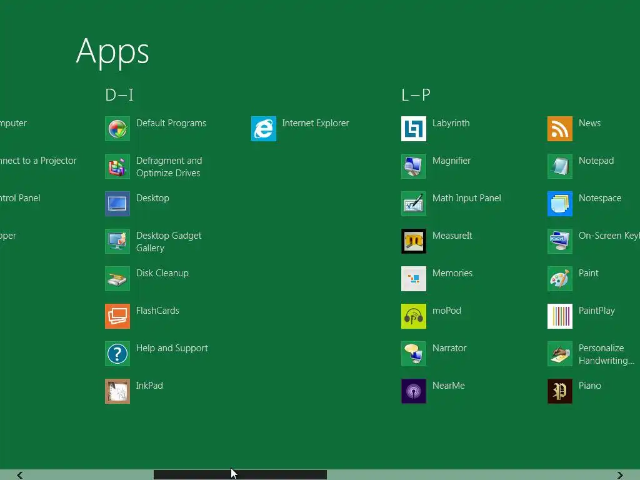640x480 pixels.
Task: Click the orange News feed icon
Action: point(560,129)
